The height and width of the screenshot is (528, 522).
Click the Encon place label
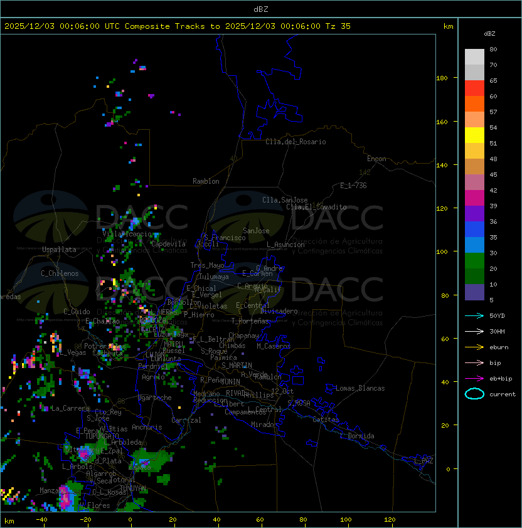pos(376,159)
